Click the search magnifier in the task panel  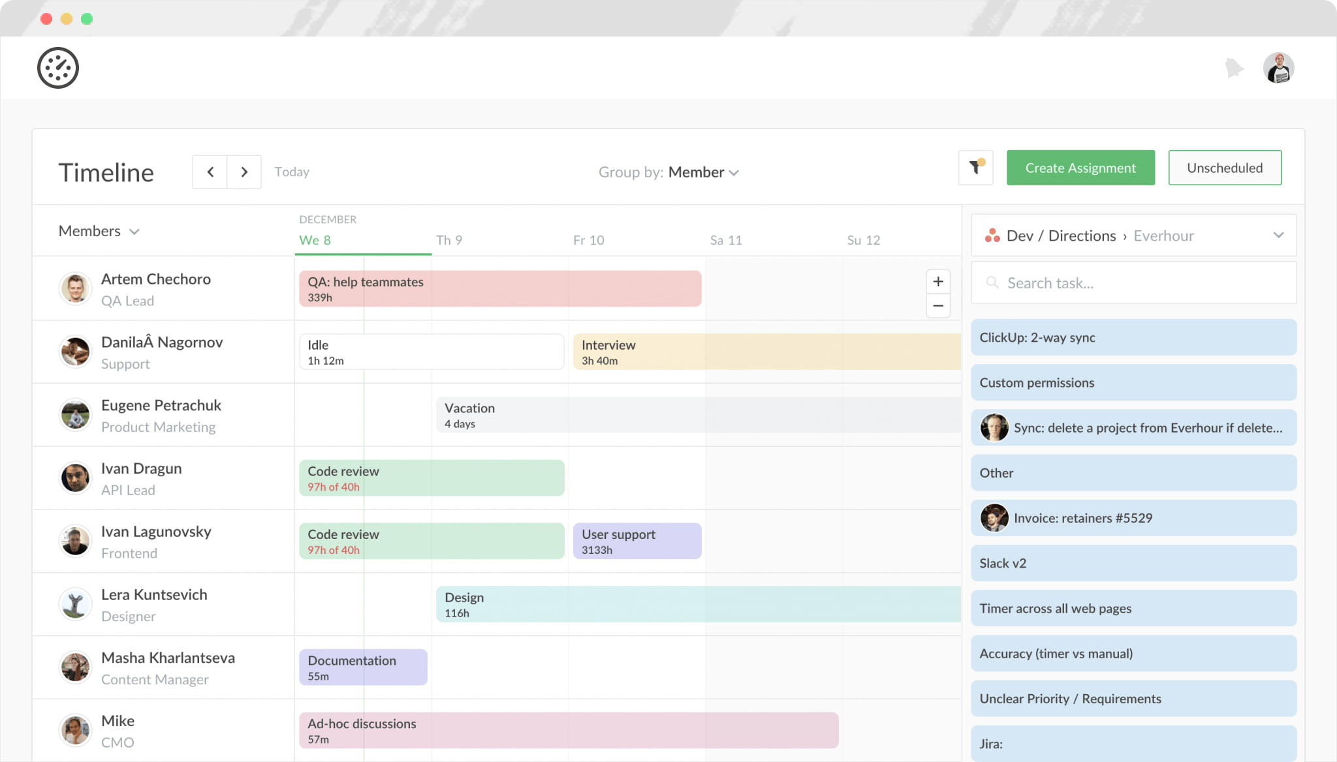pos(992,282)
